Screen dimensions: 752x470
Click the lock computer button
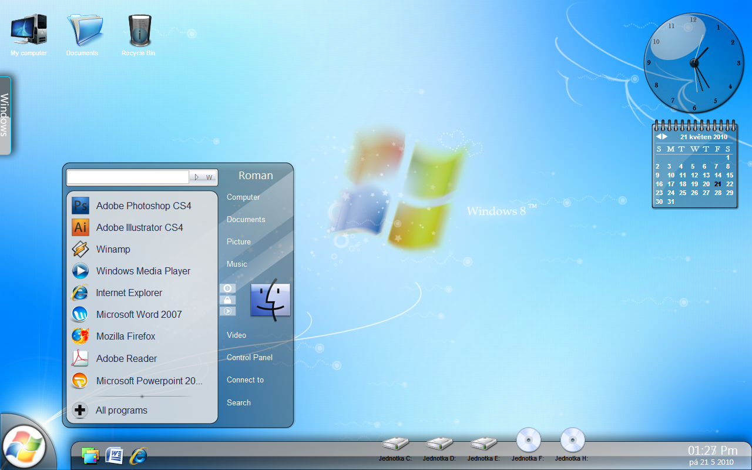tap(228, 300)
